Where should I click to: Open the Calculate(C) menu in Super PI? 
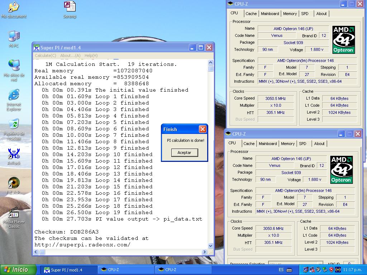tap(45, 56)
